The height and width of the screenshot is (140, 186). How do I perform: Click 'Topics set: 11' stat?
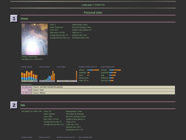[x=77, y=32]
